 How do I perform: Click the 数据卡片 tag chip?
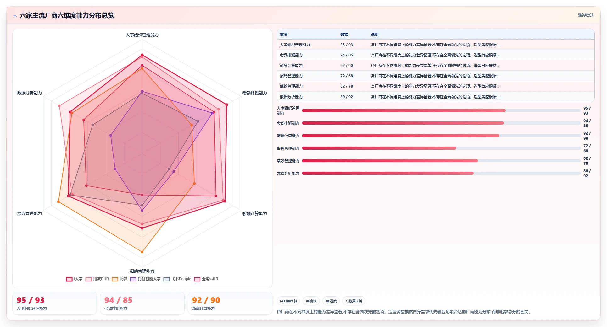354,301
